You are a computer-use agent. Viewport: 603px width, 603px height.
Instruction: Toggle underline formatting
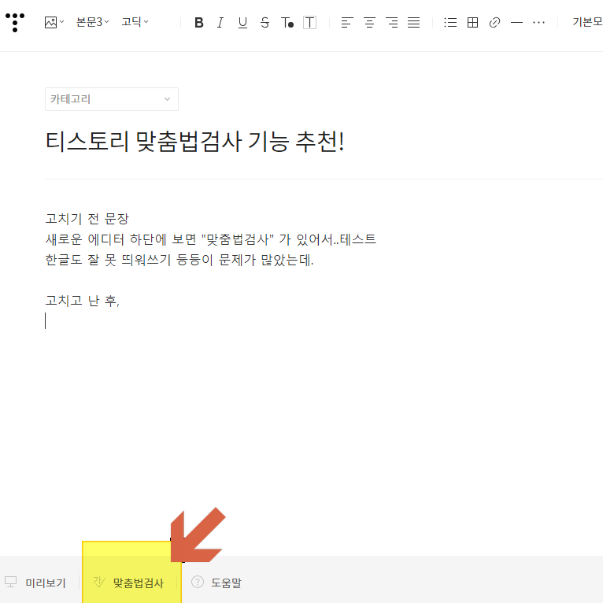pos(242,23)
